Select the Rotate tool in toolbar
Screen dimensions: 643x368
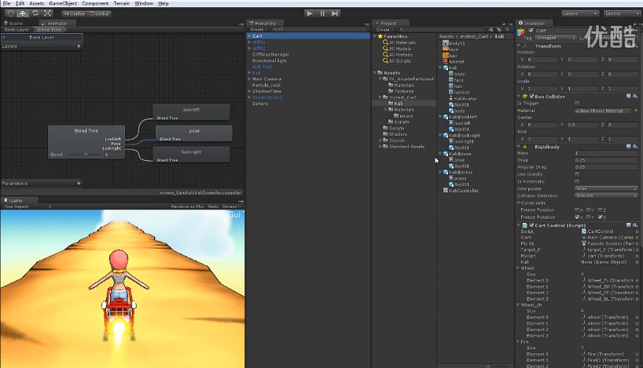pyautogui.click(x=35, y=13)
